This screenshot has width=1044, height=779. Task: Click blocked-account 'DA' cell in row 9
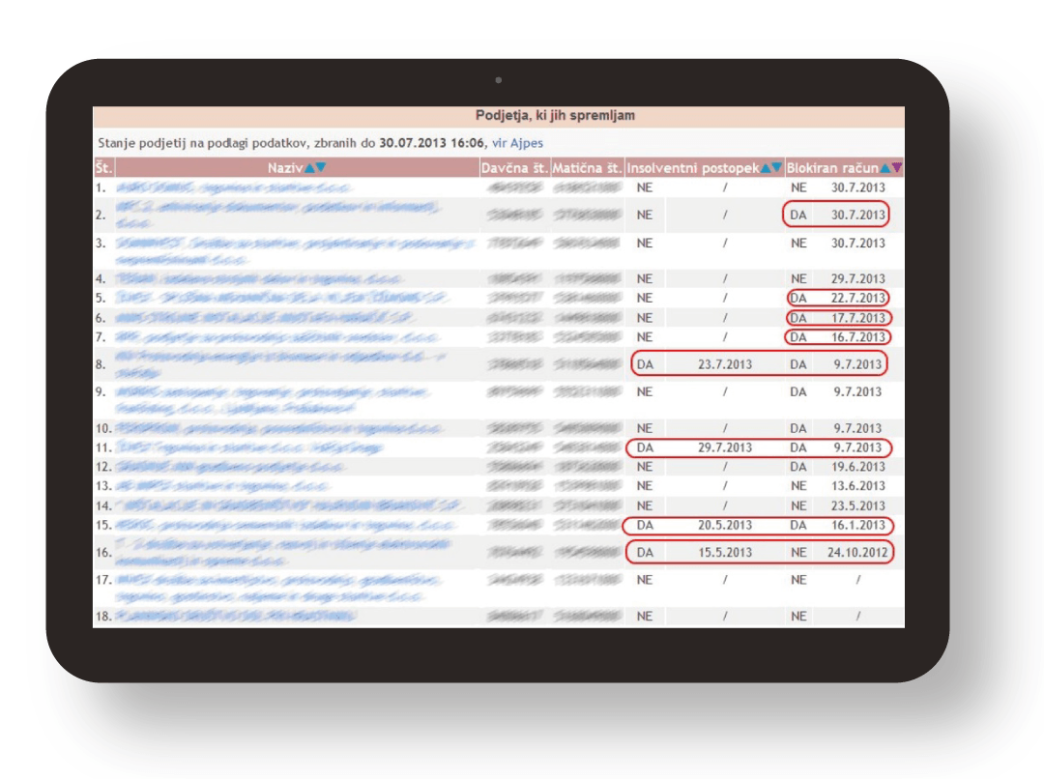click(x=798, y=392)
